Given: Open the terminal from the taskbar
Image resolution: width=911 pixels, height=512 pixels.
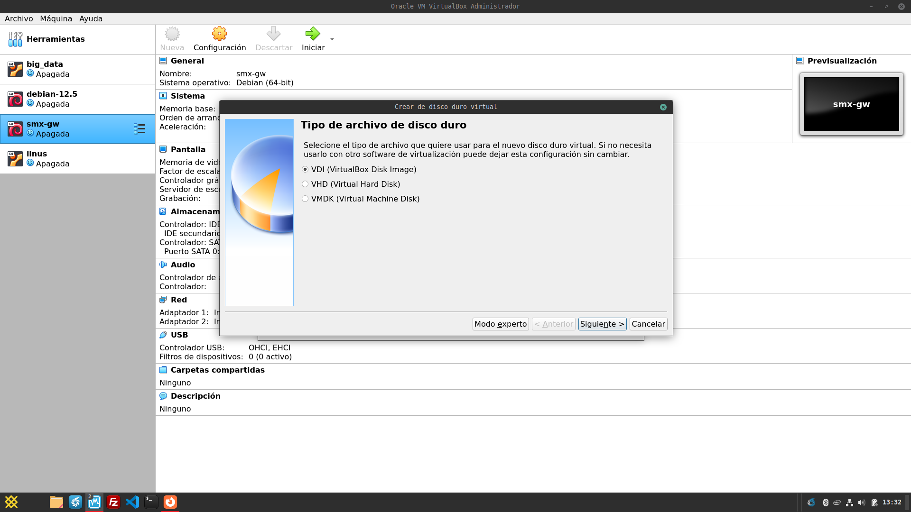Looking at the screenshot, I should tap(151, 502).
